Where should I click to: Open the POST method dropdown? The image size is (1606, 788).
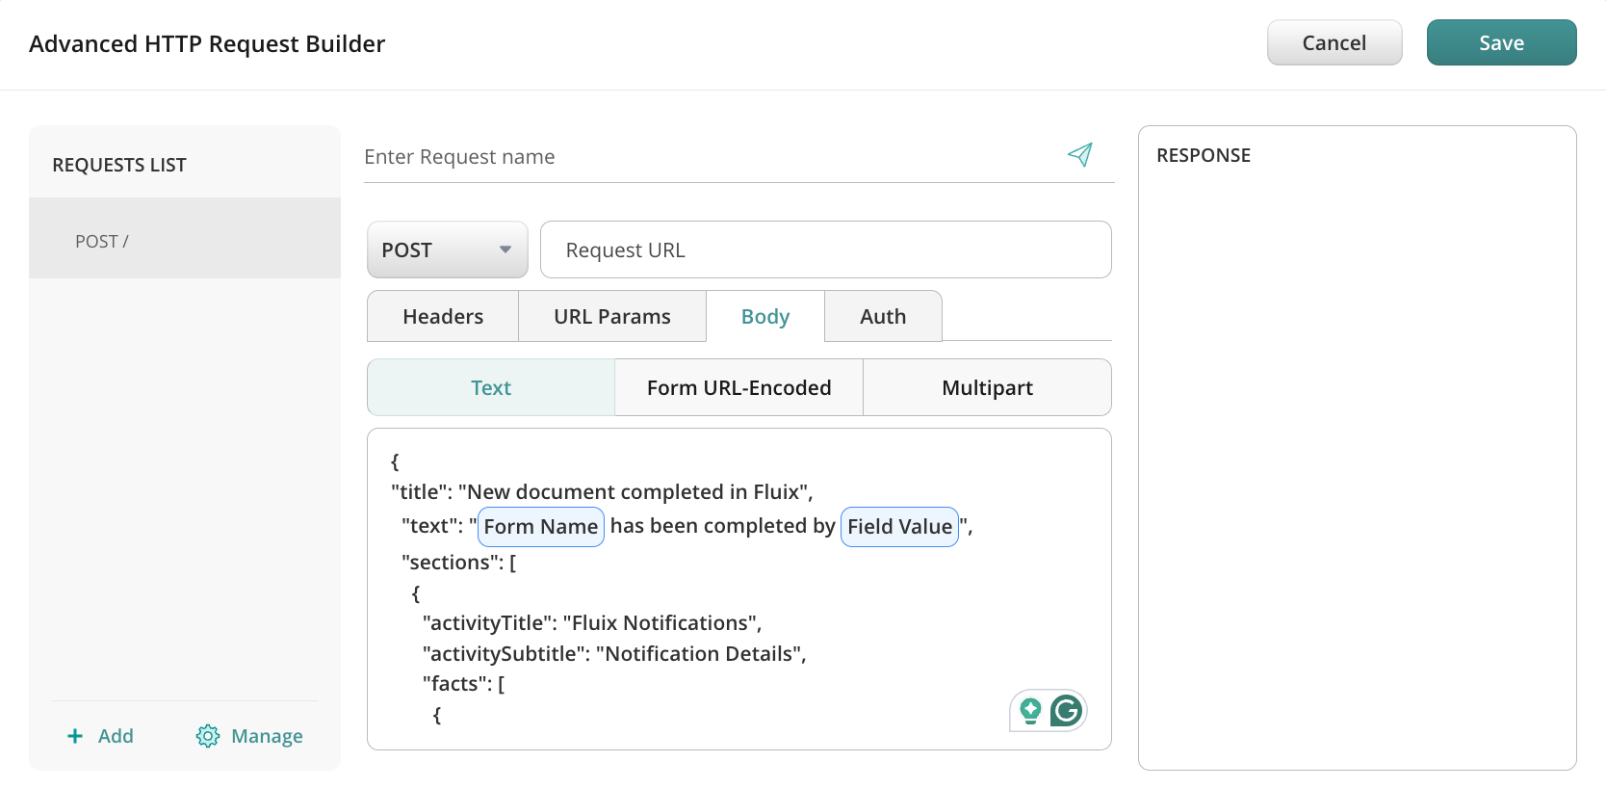pyautogui.click(x=447, y=250)
